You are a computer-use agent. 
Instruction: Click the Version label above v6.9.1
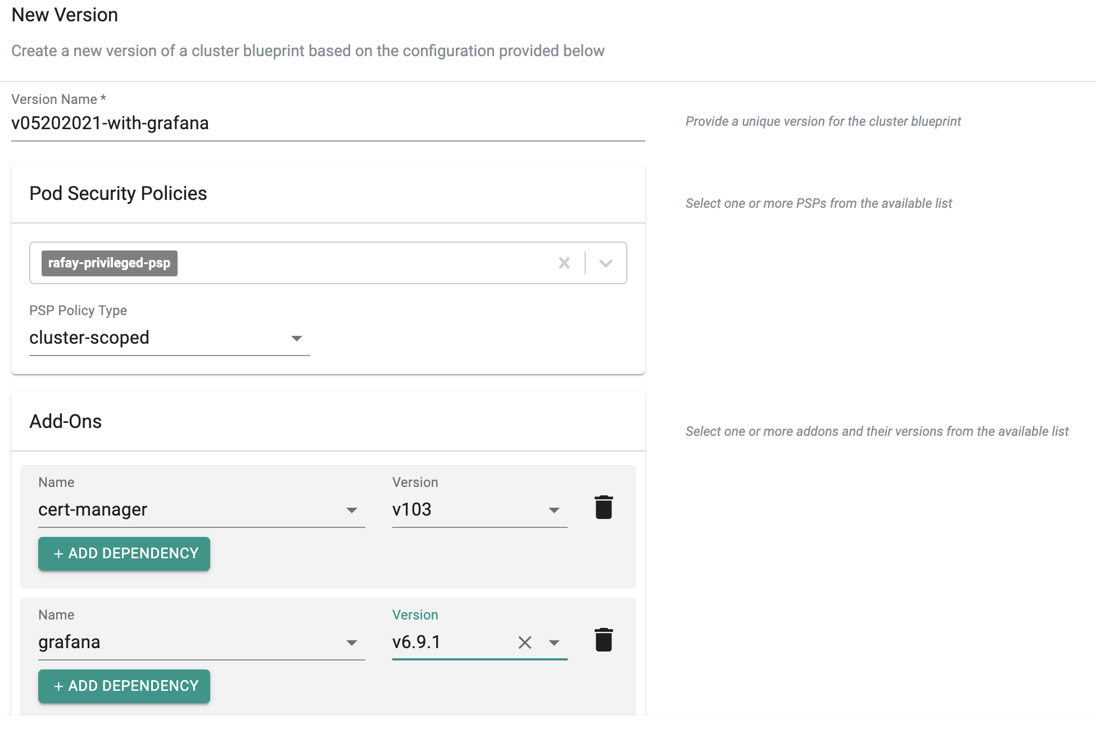pos(415,615)
